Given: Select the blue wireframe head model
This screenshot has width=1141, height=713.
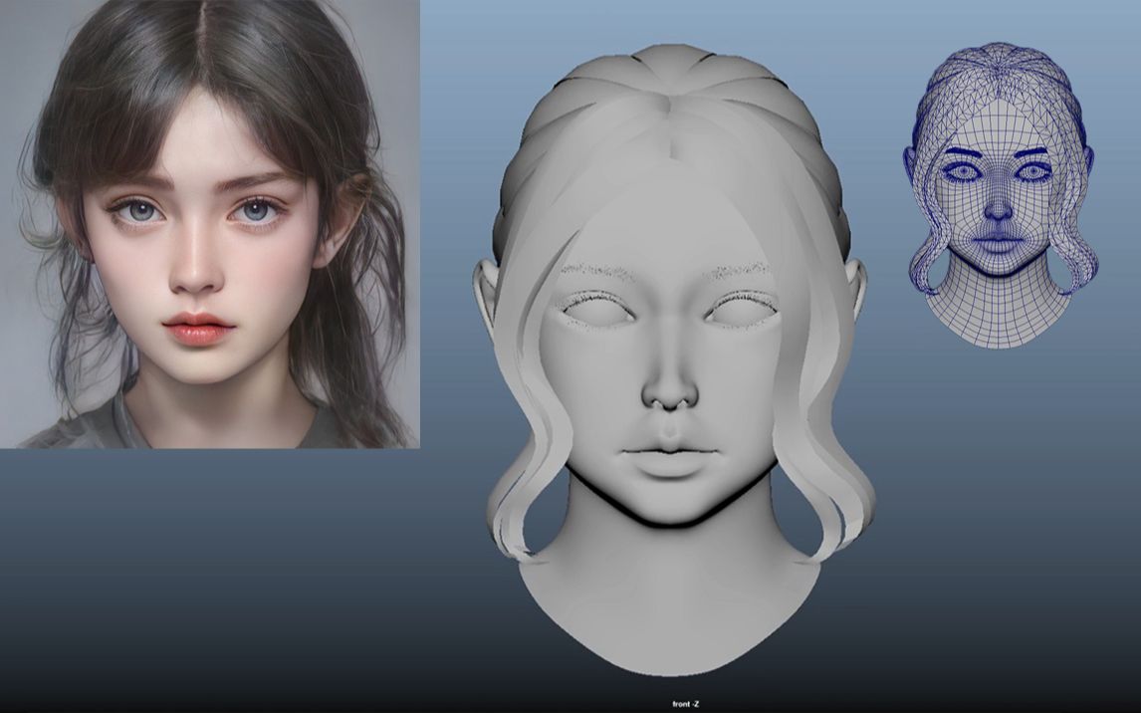Looking at the screenshot, I should tap(1001, 195).
